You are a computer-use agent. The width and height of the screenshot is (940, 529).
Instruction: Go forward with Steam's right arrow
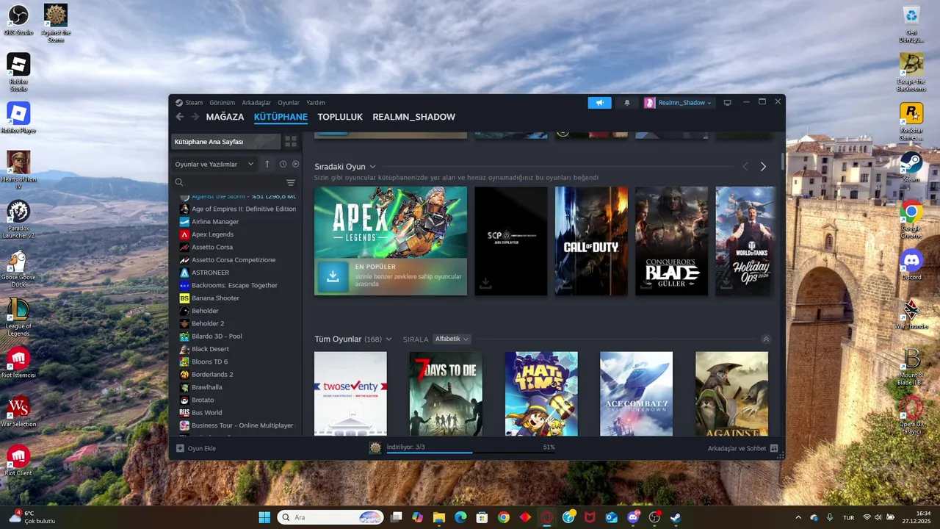(195, 117)
